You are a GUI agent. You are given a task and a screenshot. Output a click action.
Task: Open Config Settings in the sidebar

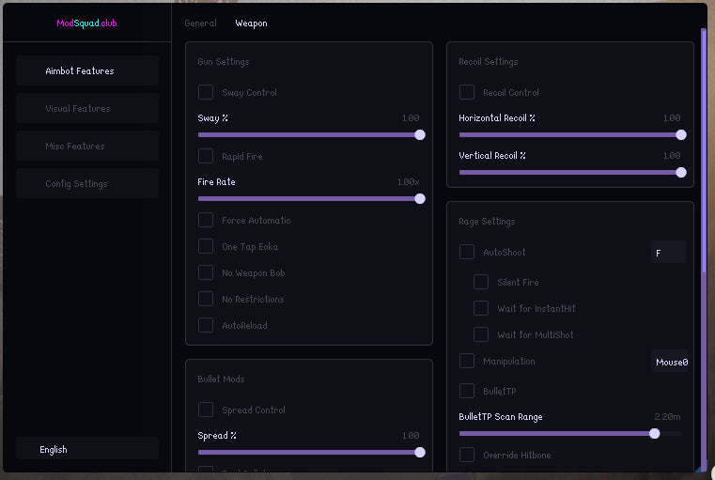[x=86, y=183]
